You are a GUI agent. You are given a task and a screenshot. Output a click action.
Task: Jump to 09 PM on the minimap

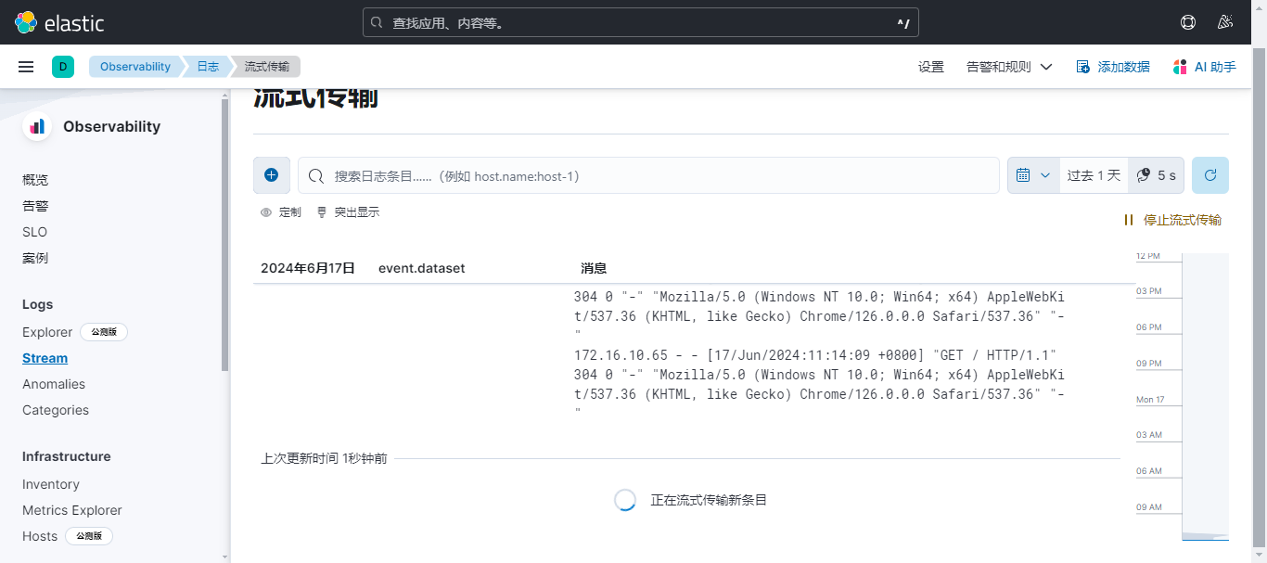click(x=1148, y=364)
